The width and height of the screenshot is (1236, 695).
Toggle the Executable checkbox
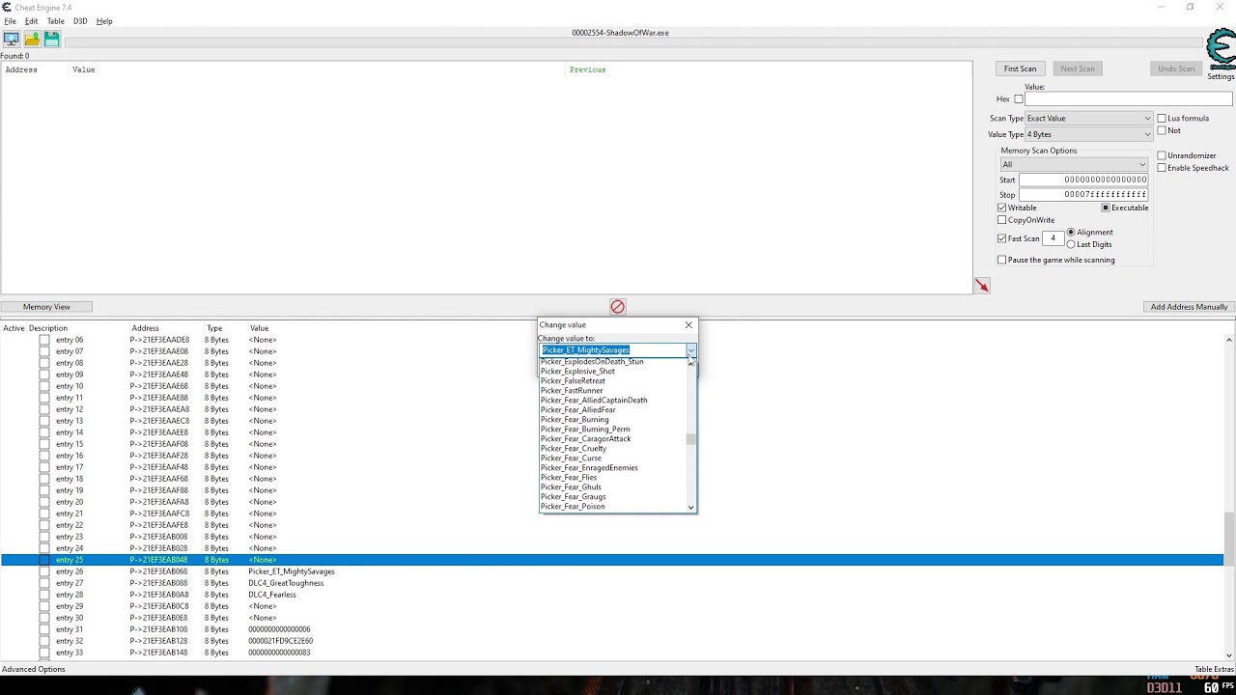pos(1106,208)
